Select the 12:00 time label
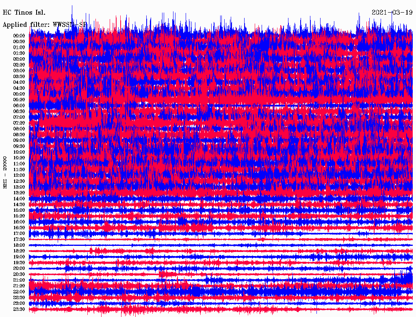The width and height of the screenshot is (416, 317). click(19, 176)
